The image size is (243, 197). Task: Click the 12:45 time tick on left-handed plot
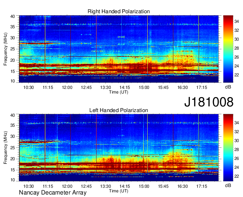86,186
